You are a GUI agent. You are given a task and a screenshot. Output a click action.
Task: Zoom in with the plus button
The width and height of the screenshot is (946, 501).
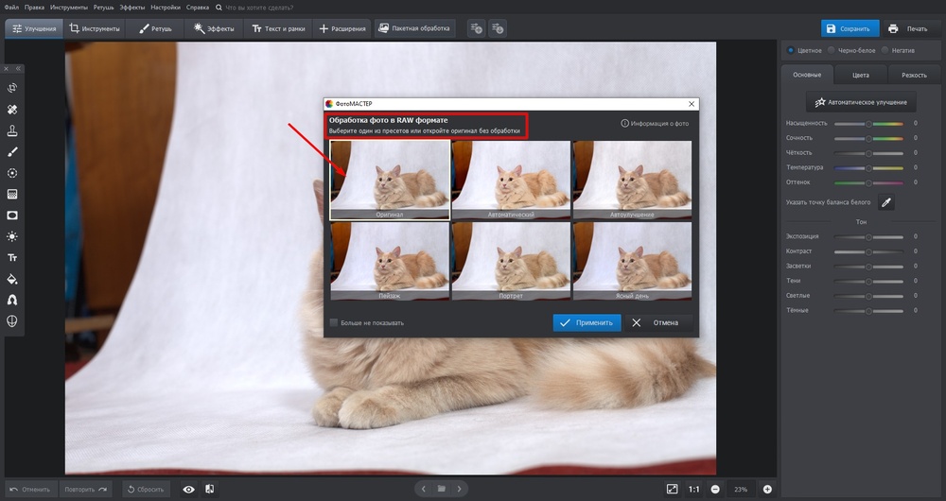coord(767,489)
